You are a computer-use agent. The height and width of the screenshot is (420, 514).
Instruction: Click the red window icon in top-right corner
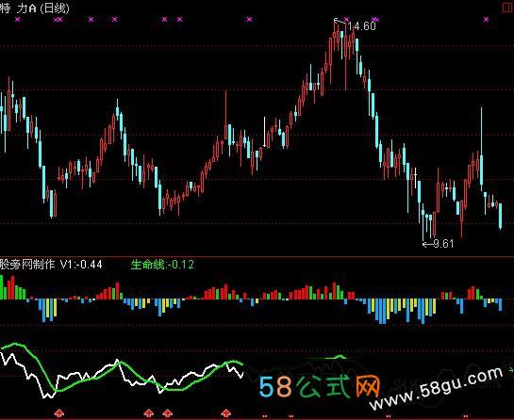(x=508, y=8)
